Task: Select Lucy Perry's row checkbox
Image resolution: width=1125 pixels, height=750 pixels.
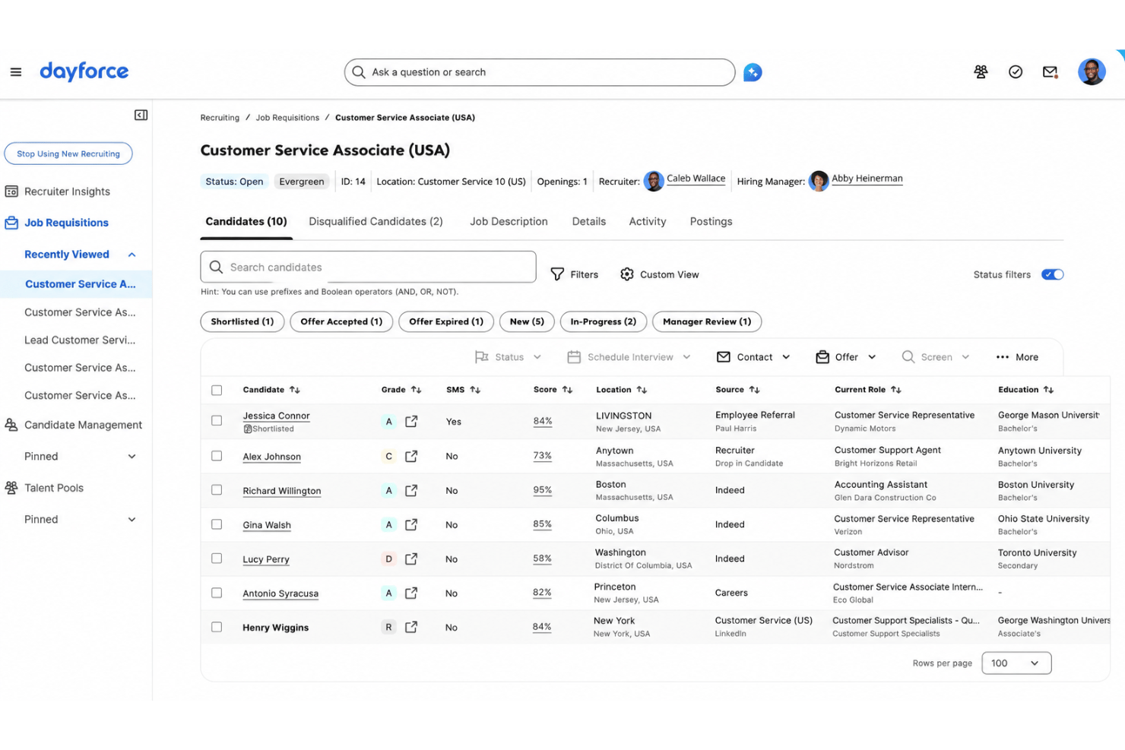Action: (x=217, y=559)
